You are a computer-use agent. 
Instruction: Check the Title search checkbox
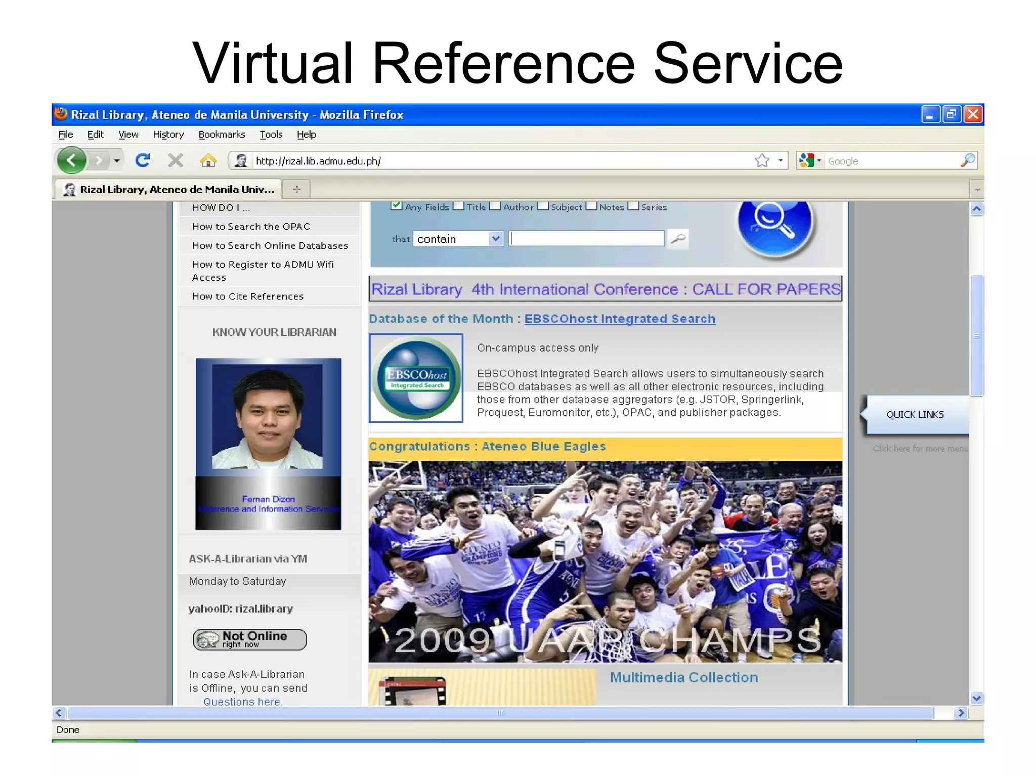(458, 206)
